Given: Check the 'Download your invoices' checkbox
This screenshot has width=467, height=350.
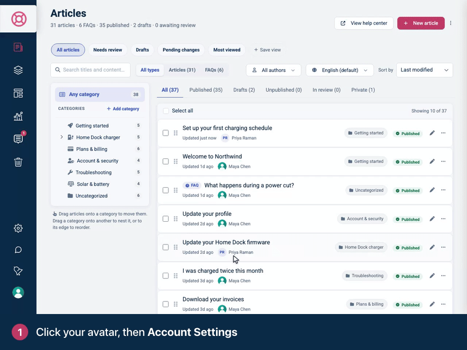Looking at the screenshot, I should [165, 304].
